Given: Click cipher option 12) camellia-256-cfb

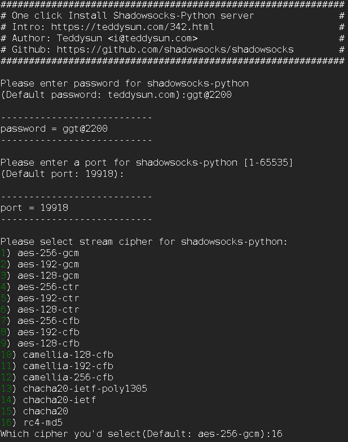Looking at the screenshot, I should (x=57, y=377).
